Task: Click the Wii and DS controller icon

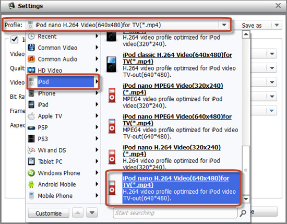Action: pos(31,150)
